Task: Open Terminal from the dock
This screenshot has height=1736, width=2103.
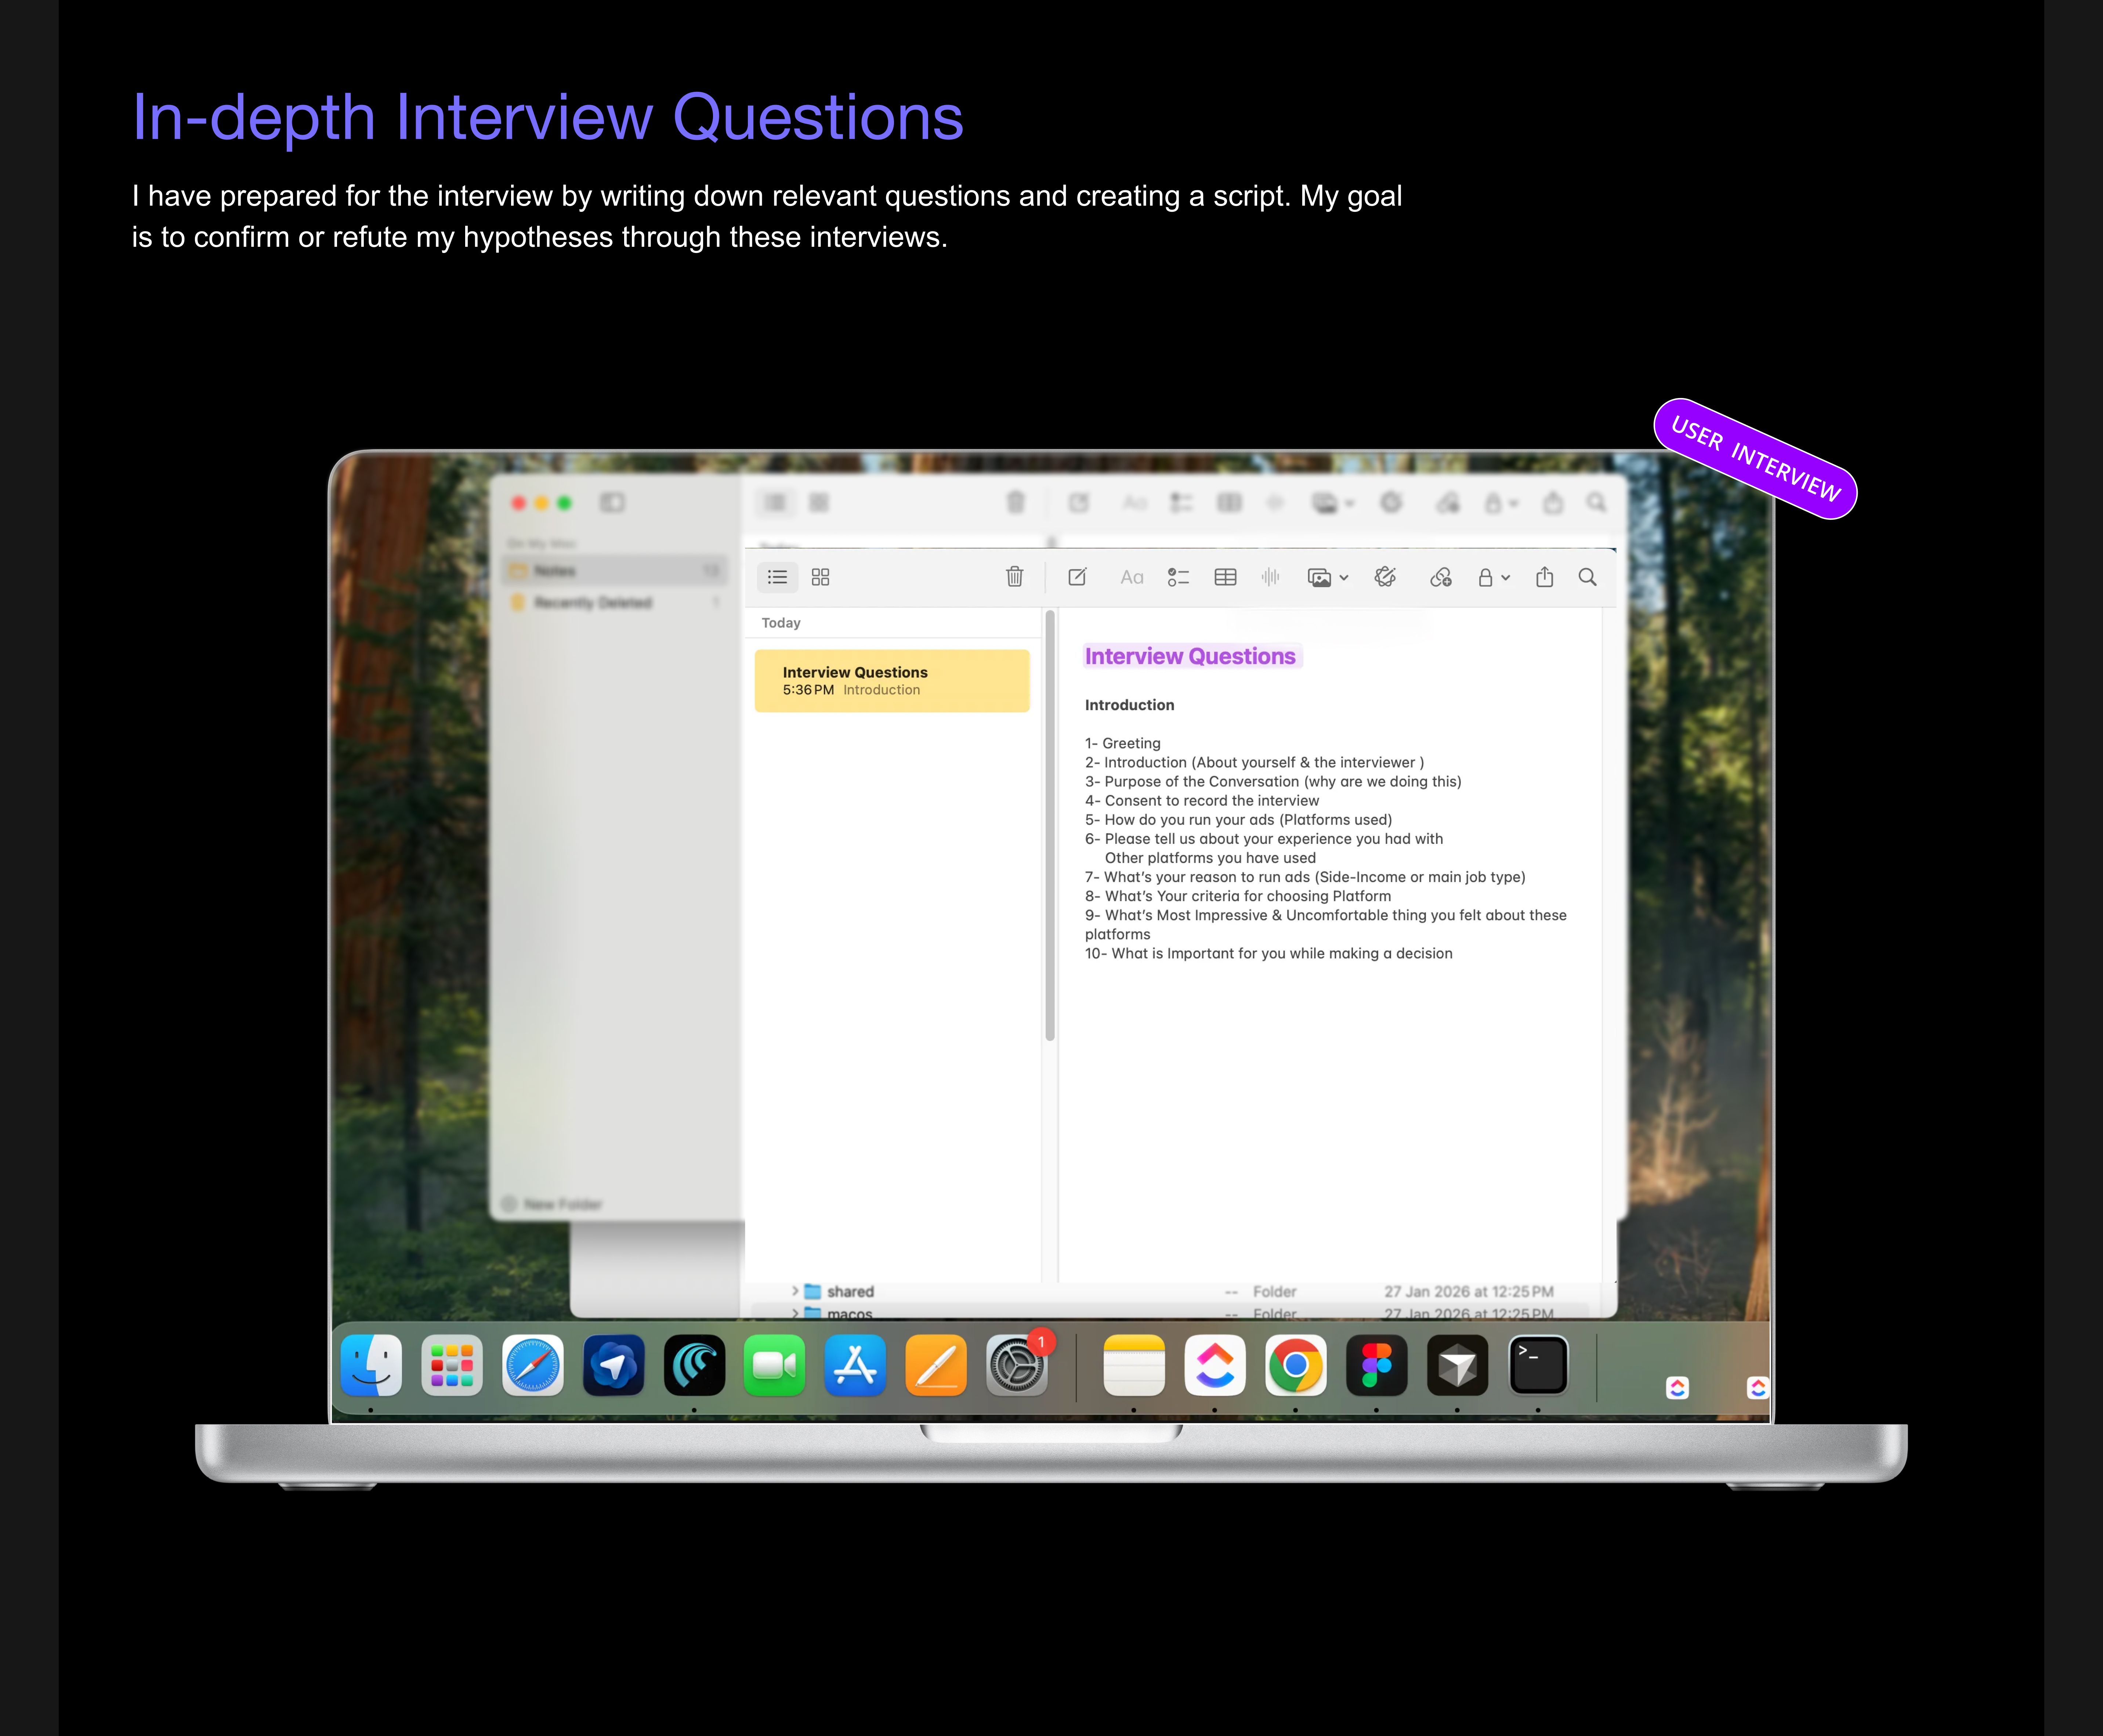Action: [x=1537, y=1365]
